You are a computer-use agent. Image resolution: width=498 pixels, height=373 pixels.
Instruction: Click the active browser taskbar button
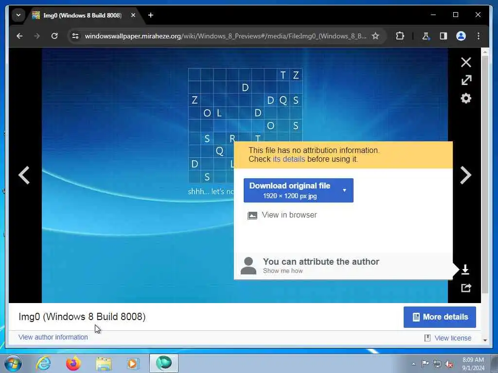coord(164,363)
